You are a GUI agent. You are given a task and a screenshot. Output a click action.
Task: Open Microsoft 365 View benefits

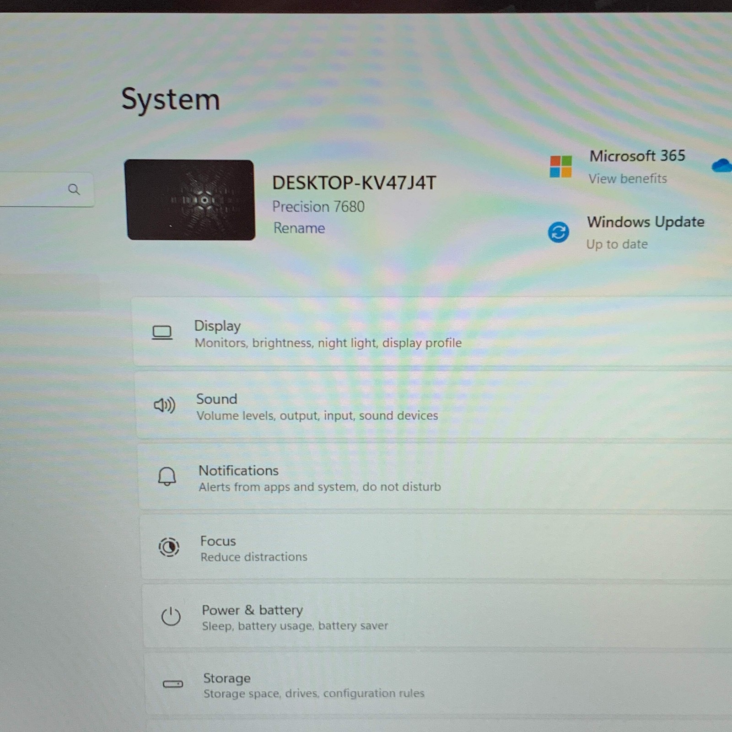click(628, 178)
